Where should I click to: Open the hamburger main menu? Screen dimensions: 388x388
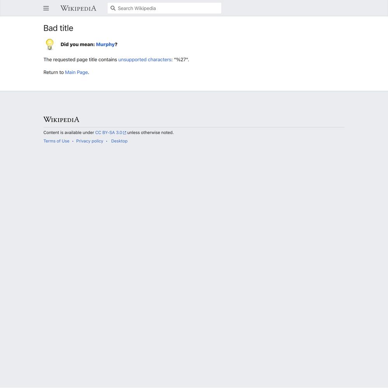(46, 8)
